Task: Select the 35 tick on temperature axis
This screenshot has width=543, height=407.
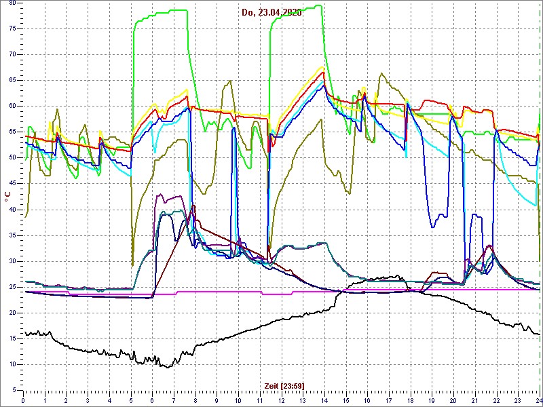Action: point(12,235)
